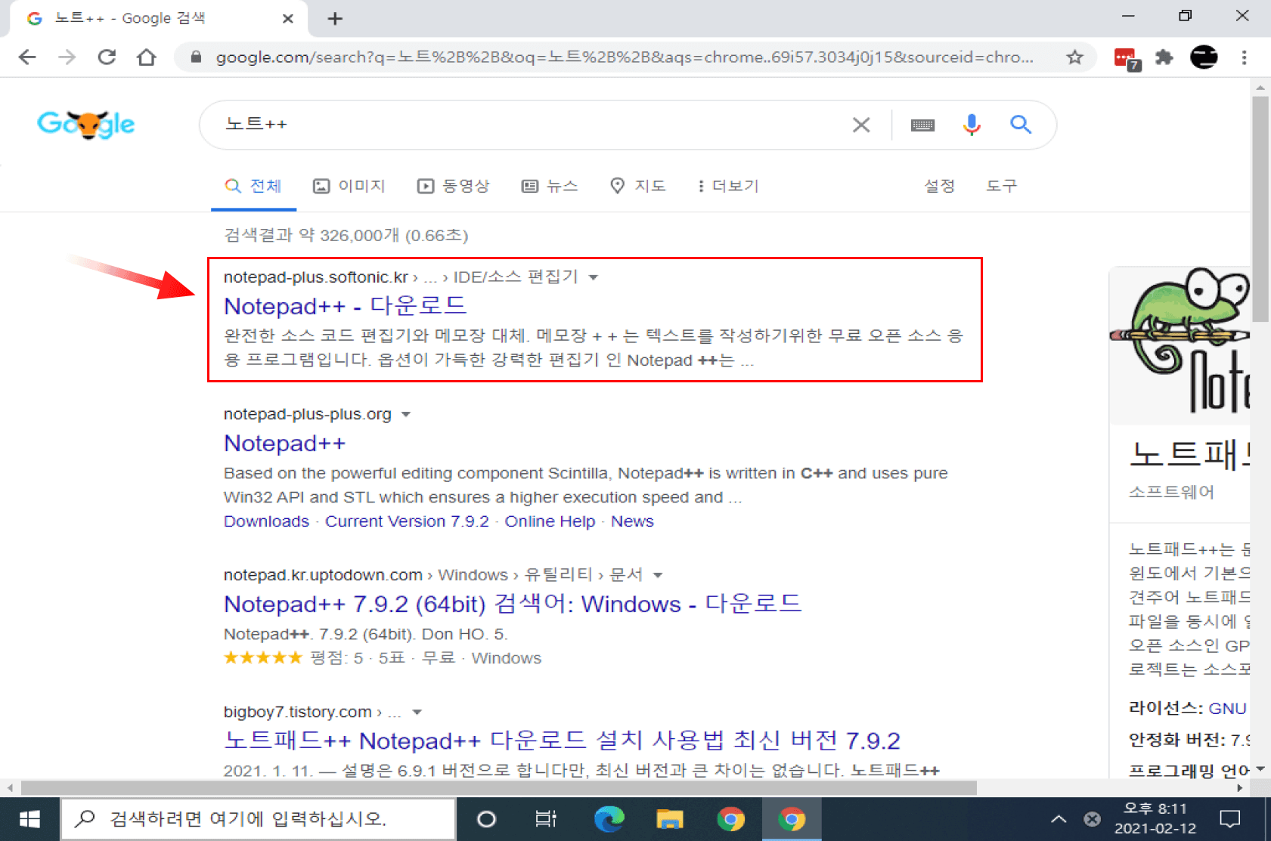
Task: Start voice search with microphone icon
Action: pyautogui.click(x=972, y=125)
